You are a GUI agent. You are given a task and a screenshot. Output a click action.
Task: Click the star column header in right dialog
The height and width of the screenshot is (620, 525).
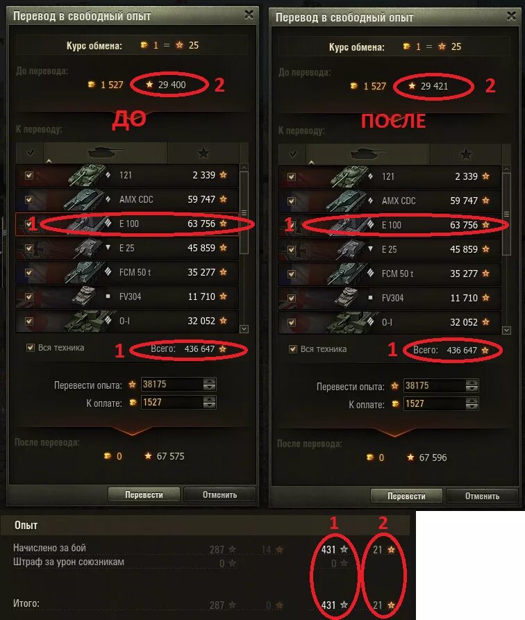(466, 154)
